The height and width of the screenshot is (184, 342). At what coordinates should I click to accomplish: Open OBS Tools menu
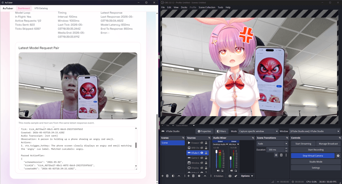[220, 7]
